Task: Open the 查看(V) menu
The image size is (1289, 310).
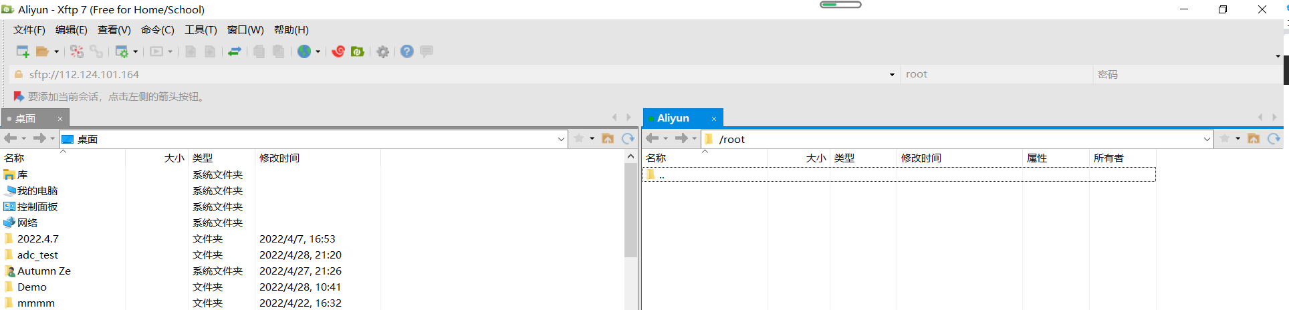Action: pos(114,30)
